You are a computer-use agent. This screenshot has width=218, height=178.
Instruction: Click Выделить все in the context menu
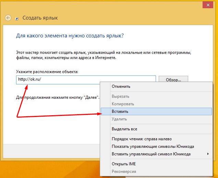click(x=124, y=129)
